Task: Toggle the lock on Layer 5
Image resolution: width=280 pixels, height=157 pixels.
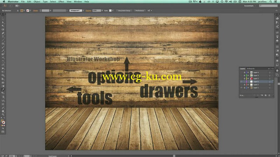Action: click(244, 78)
